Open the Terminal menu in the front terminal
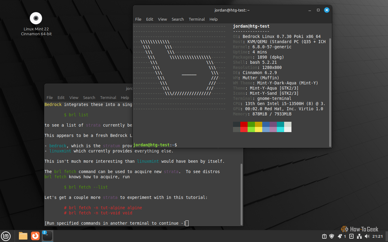Viewport: 388px width, 242px height. pyautogui.click(x=197, y=19)
